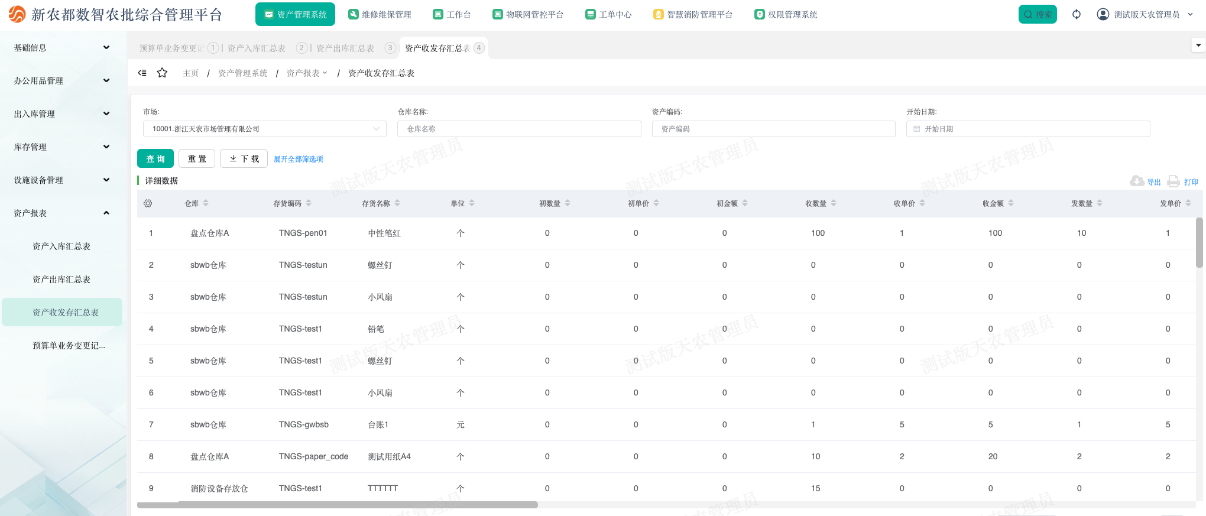Viewport: 1206px width, 516px height.
Task: Toggle sort on 收数量 column
Action: (834, 203)
